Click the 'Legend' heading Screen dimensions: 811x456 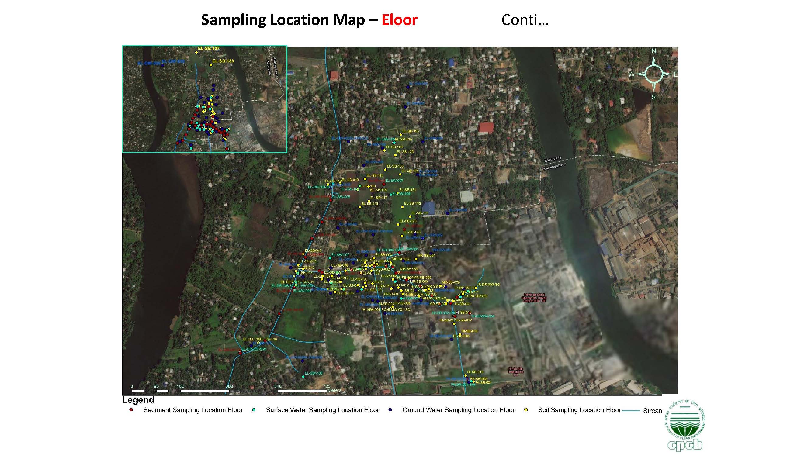click(x=138, y=400)
